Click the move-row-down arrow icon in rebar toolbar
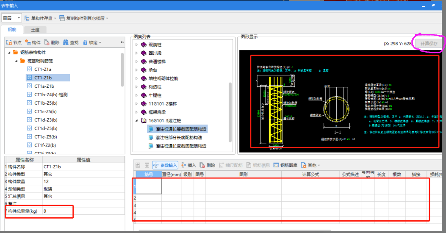 pyautogui.click(x=147, y=165)
